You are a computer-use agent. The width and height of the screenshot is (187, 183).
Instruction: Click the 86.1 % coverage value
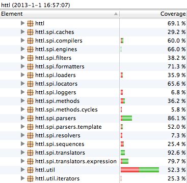176,118
